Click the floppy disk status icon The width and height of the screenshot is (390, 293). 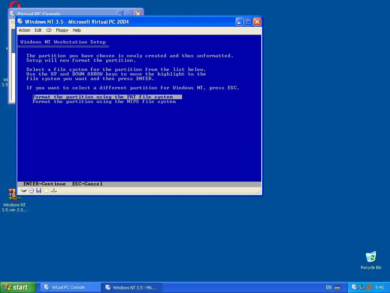tap(38, 191)
